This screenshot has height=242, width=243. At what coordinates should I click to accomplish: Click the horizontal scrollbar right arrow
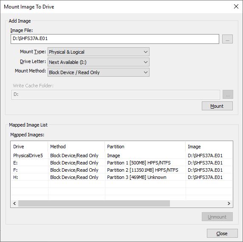pyautogui.click(x=229, y=204)
